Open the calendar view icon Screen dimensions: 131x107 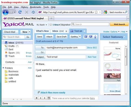(x=49, y=98)
